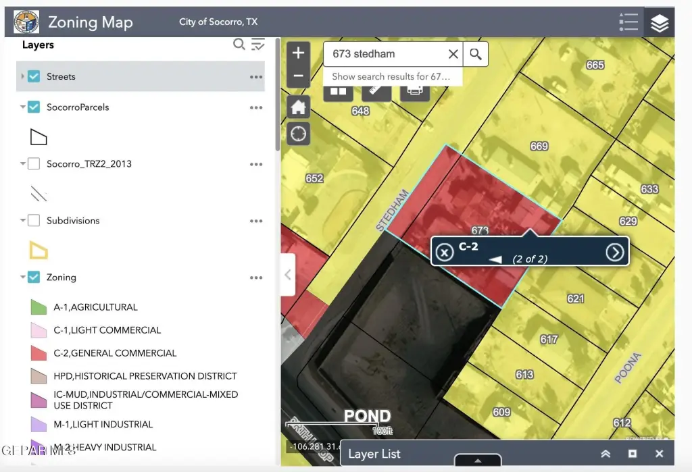This screenshot has height=472, width=692.
Task: Click the My Location crosshair button
Action: (298, 134)
